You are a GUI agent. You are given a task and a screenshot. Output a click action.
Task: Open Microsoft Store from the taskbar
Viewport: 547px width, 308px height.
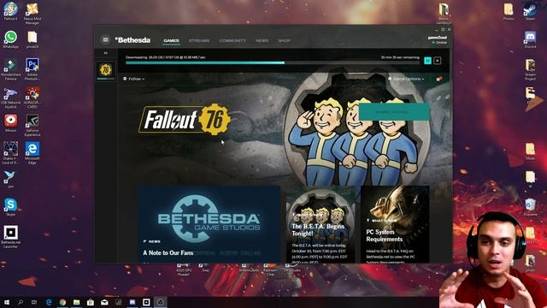[91, 302]
